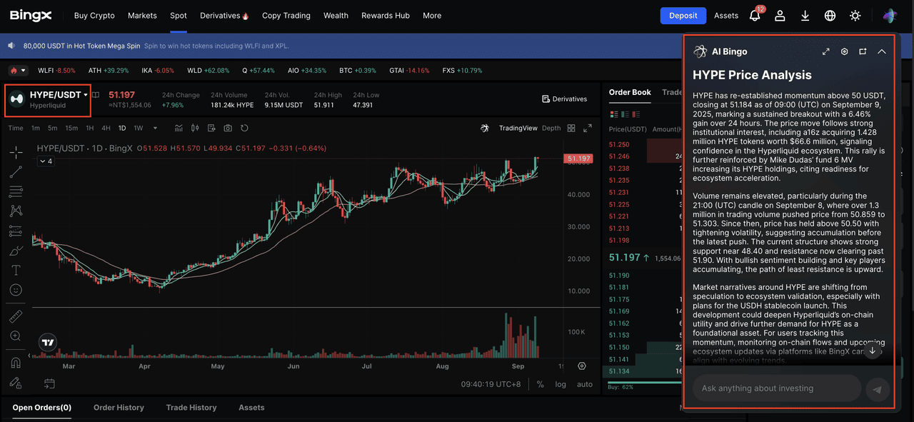Screen dimensions: 914x422
Task: Switch to the Trade History tab
Action: pyautogui.click(x=191, y=408)
